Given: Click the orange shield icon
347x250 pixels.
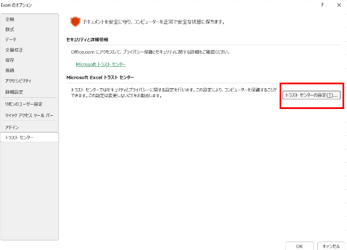Looking at the screenshot, I should coord(75,22).
